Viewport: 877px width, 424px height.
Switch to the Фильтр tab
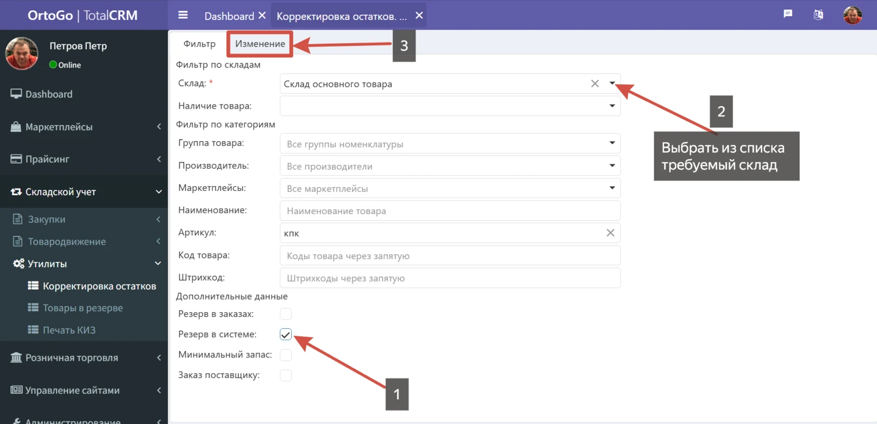pyautogui.click(x=199, y=44)
